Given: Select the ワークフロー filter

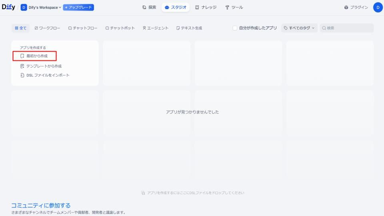Looking at the screenshot, I should [x=47, y=28].
